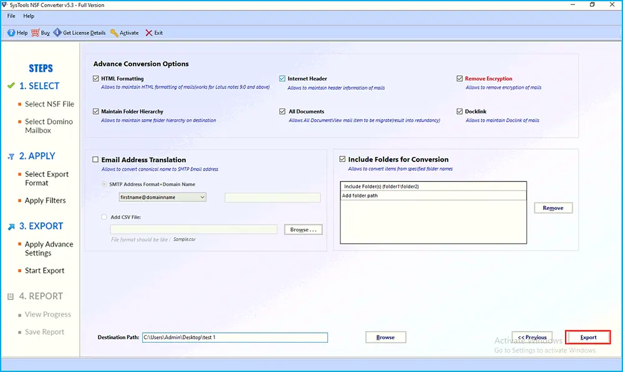Click the filter funnel icon beside 2. APPLY
The height and width of the screenshot is (372, 623).
(x=11, y=156)
